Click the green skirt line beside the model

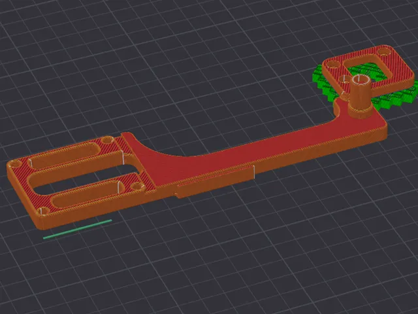tap(77, 229)
